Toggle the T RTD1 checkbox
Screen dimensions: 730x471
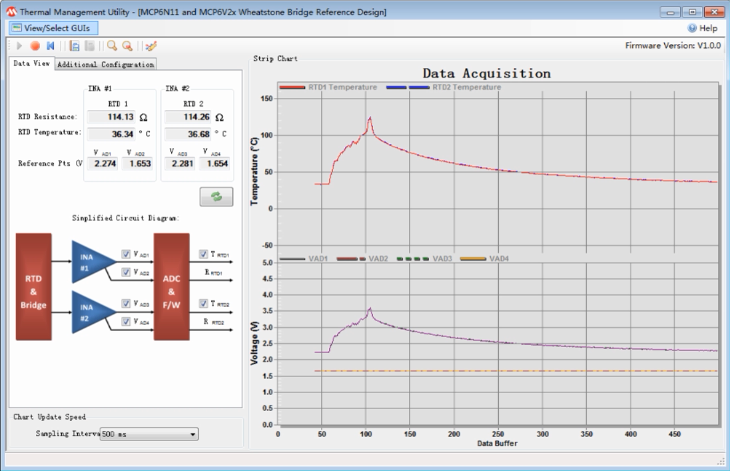tap(203, 254)
